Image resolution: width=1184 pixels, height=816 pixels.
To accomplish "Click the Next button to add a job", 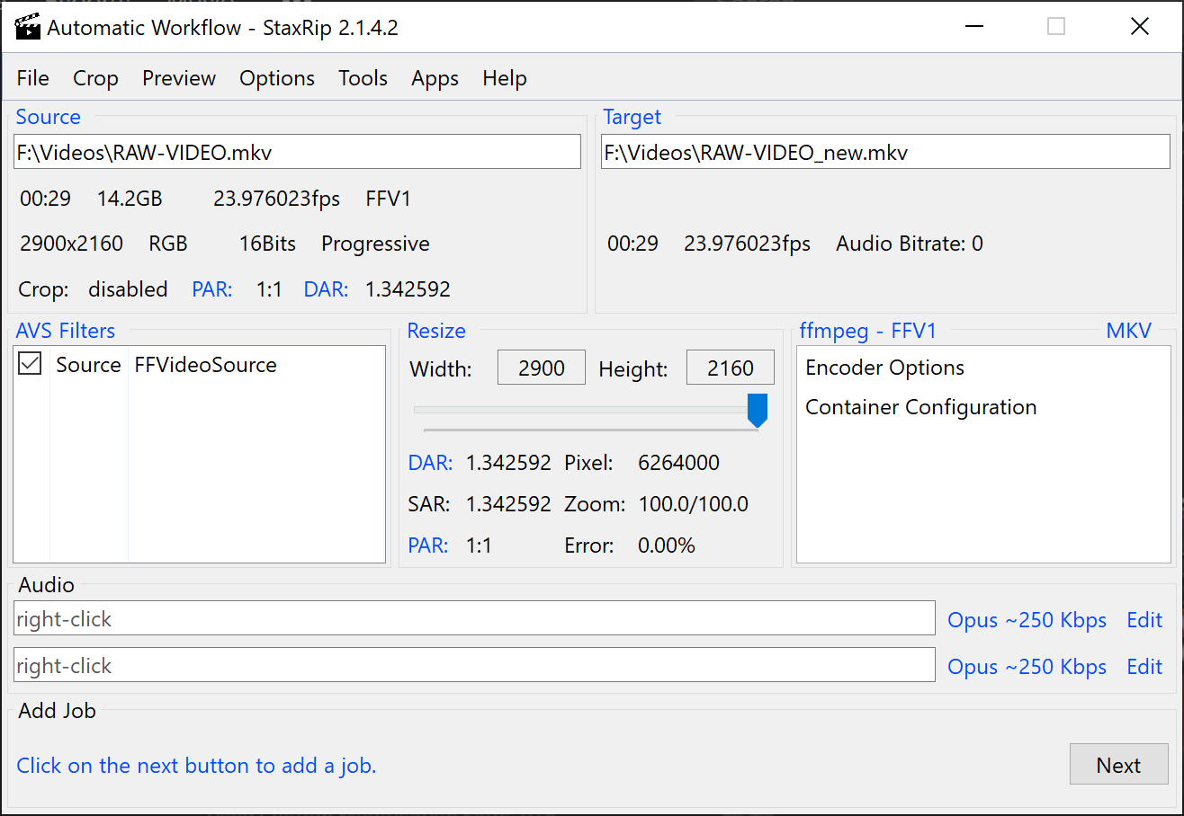I will point(1118,765).
